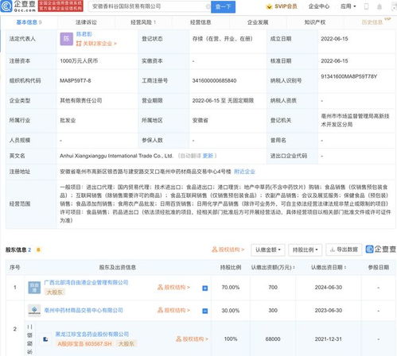Switch to 法律诉讼 tab
Image resolution: width=397 pixels, height=356 pixels.
pos(86,22)
